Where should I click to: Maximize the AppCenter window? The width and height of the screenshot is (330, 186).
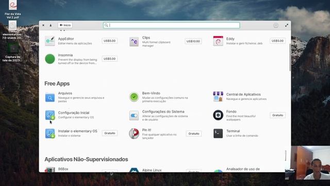pyautogui.click(x=287, y=25)
